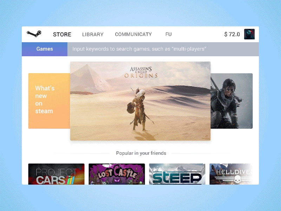Viewport: 281px width, 211px height.
Task: Open the Project Cars game thumbnail
Action: tap(56, 174)
